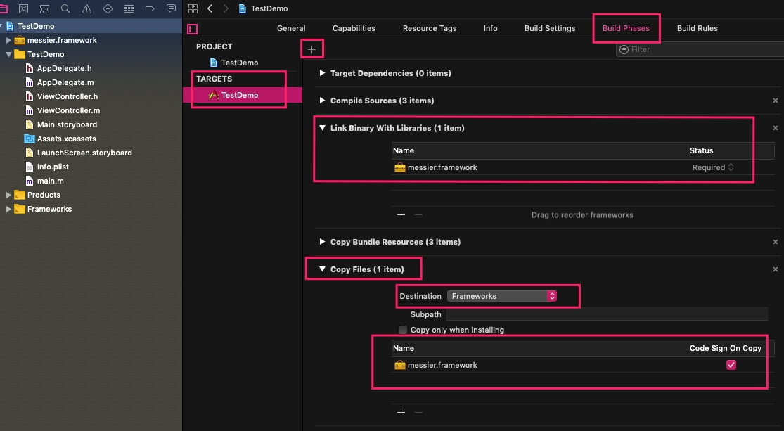Open the breakpoint navigator
This screenshot has height=431, width=784.
(x=150, y=8)
